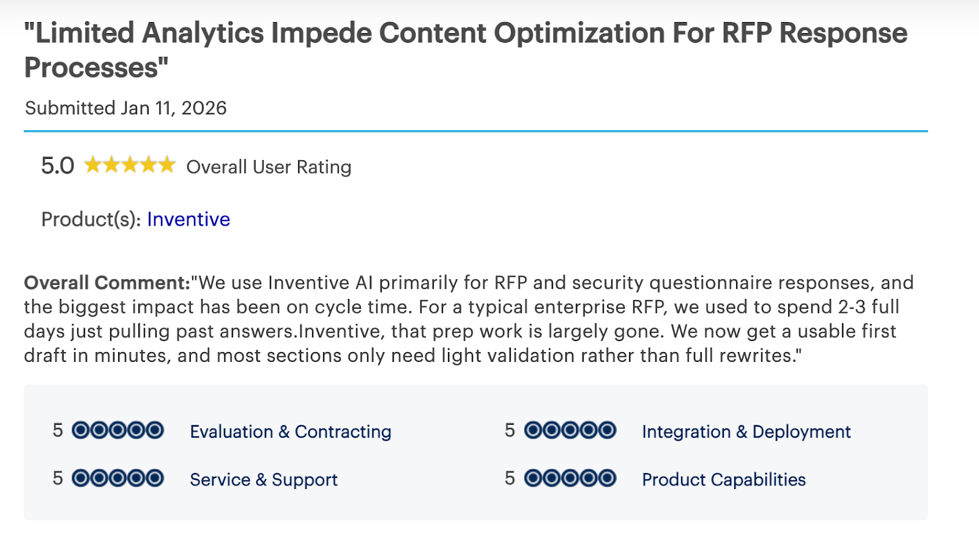The image size is (979, 533).
Task: Click the Evaluation & Contracting rating circles
Action: pyautogui.click(x=117, y=430)
